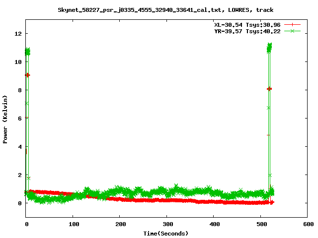This screenshot has height=238, width=318.
Task: Click the x-axis tick label 600
Action: pos(309,224)
